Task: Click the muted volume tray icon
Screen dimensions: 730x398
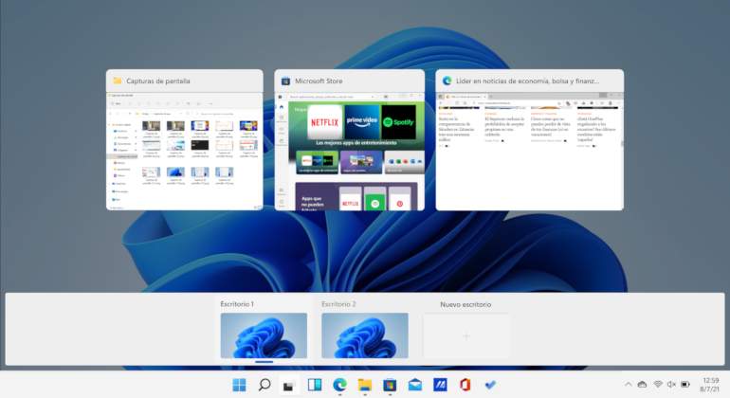Action: point(671,385)
